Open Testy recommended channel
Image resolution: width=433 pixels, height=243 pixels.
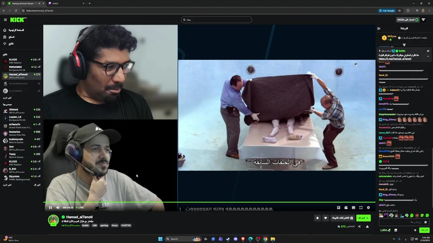(22, 155)
